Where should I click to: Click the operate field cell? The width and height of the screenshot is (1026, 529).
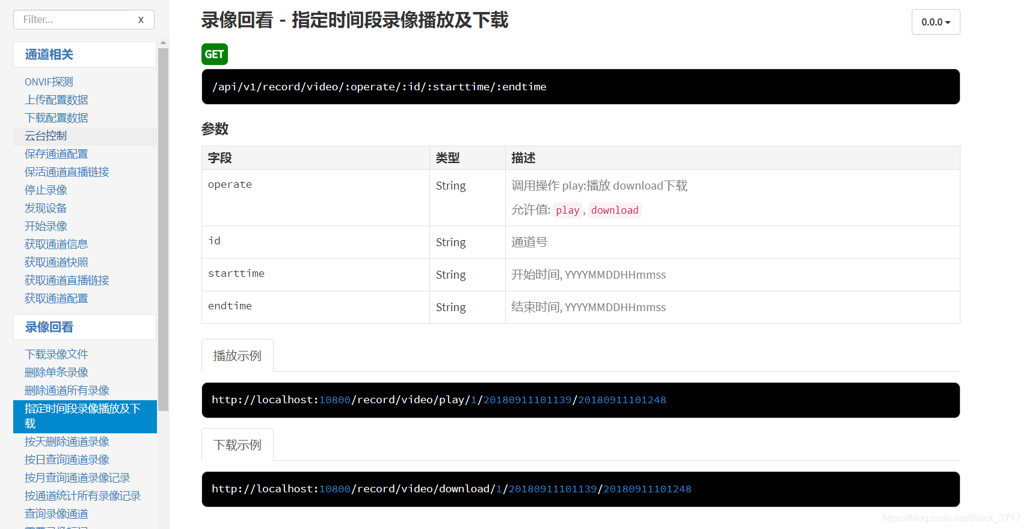click(x=316, y=198)
